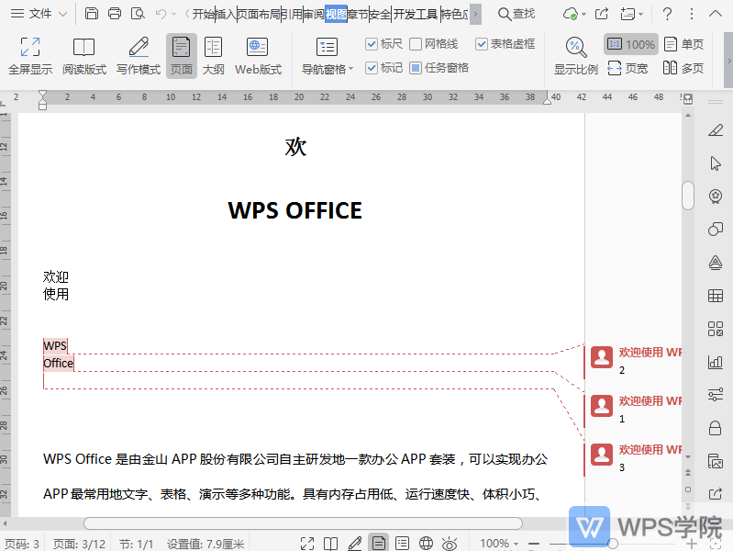Open the Security (安全) tab
Image resolution: width=733 pixels, height=551 pixels.
(x=380, y=14)
